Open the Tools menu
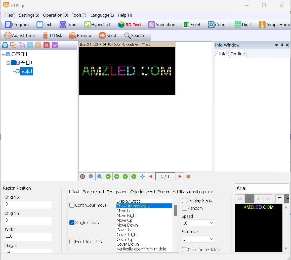The height and width of the screenshot is (260, 291). coord(79,15)
